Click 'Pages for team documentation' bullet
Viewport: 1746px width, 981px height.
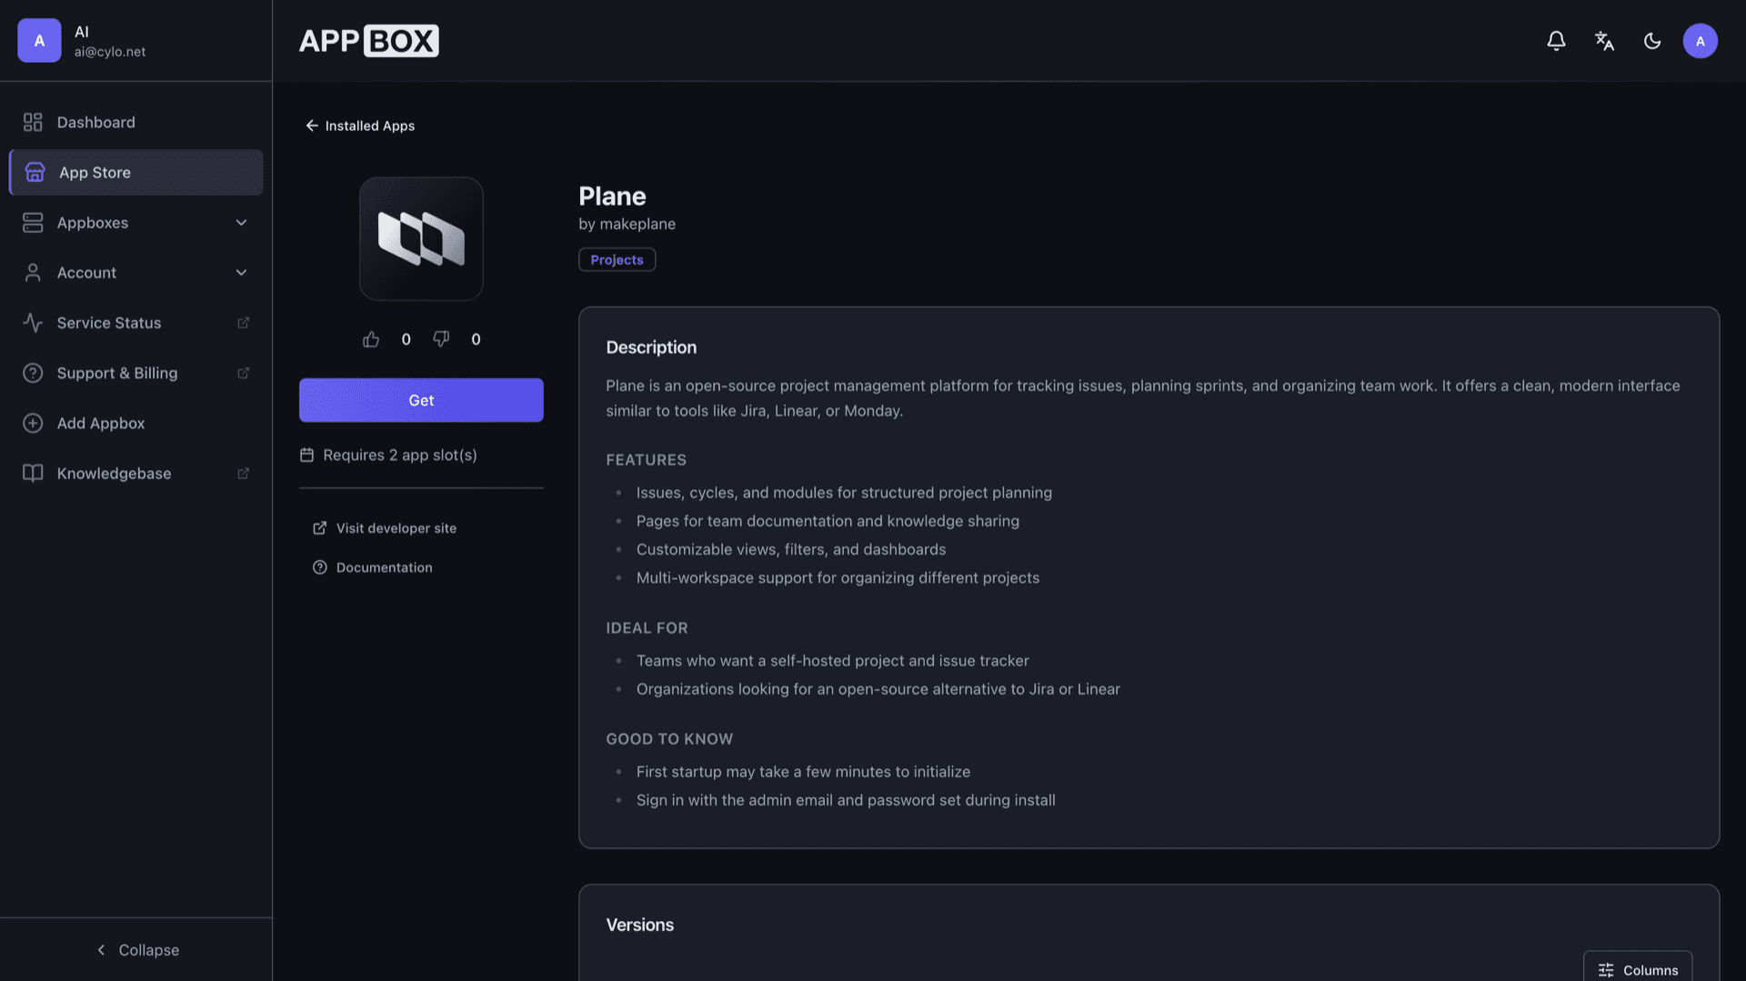click(x=828, y=521)
